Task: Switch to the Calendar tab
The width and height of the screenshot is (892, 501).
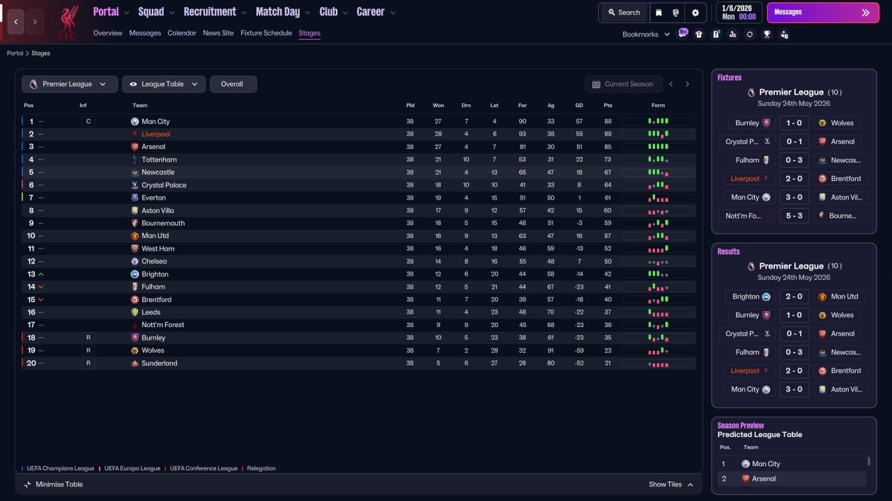Action: (x=182, y=33)
